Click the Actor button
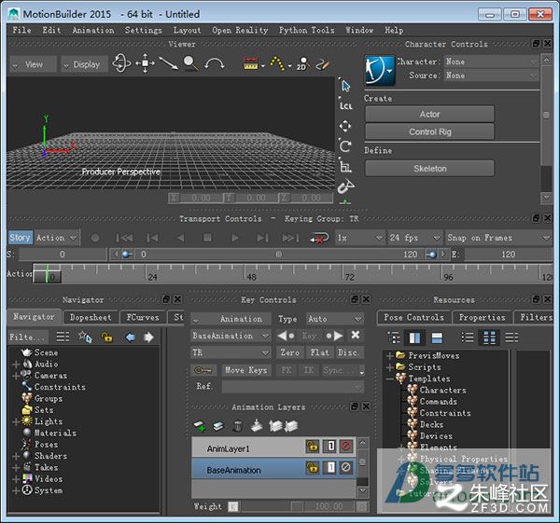Image resolution: width=560 pixels, height=523 pixels. [429, 114]
